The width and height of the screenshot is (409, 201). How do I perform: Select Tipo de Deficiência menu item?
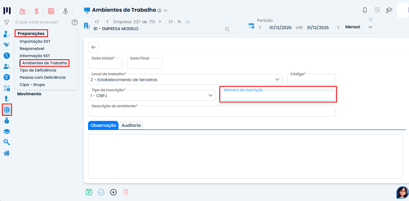pyautogui.click(x=38, y=70)
